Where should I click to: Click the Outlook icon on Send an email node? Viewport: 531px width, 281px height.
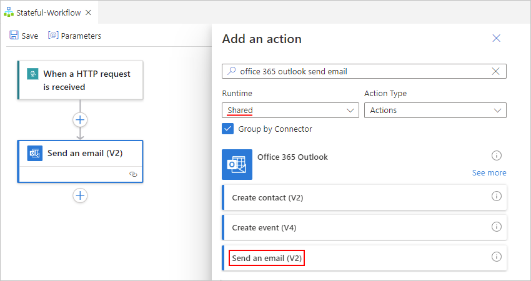pos(35,154)
